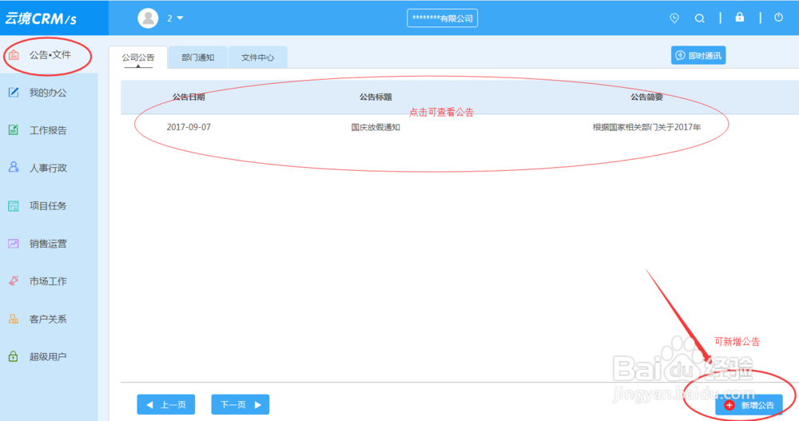This screenshot has width=799, height=421.
Task: Switch to the 部门通知 tab
Action: [197, 58]
